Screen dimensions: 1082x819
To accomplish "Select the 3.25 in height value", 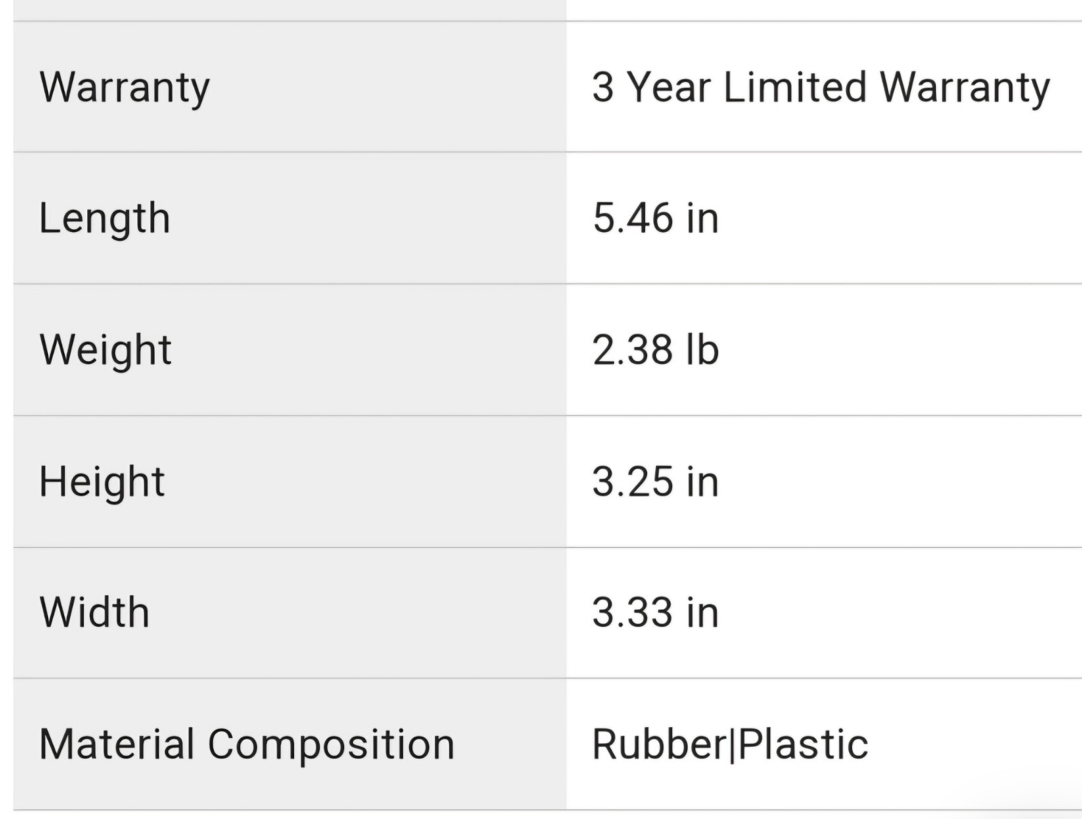I will pos(655,482).
